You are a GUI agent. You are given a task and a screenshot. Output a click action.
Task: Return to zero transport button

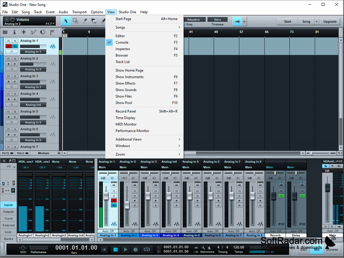coord(104,249)
